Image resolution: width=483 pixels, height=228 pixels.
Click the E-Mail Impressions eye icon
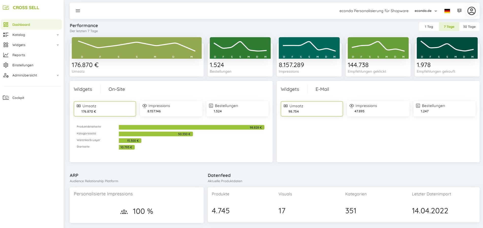(x=352, y=106)
